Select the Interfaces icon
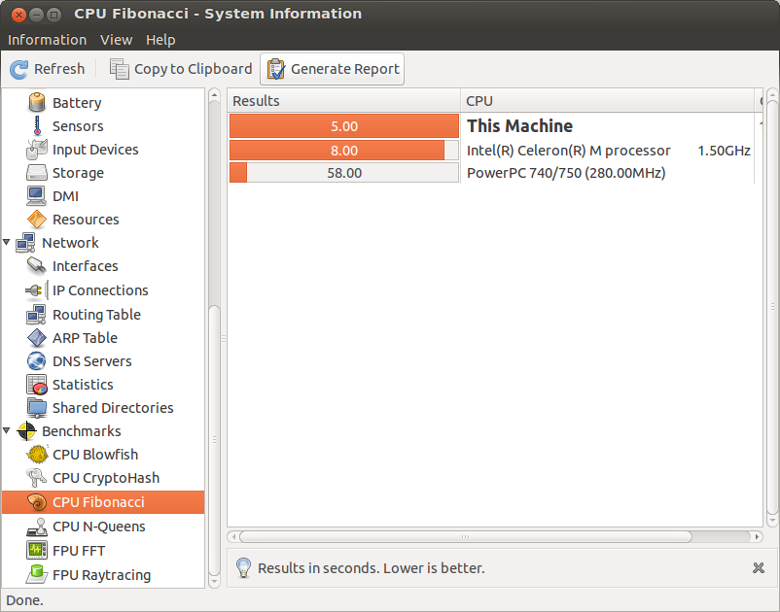The width and height of the screenshot is (780, 612). (x=37, y=266)
